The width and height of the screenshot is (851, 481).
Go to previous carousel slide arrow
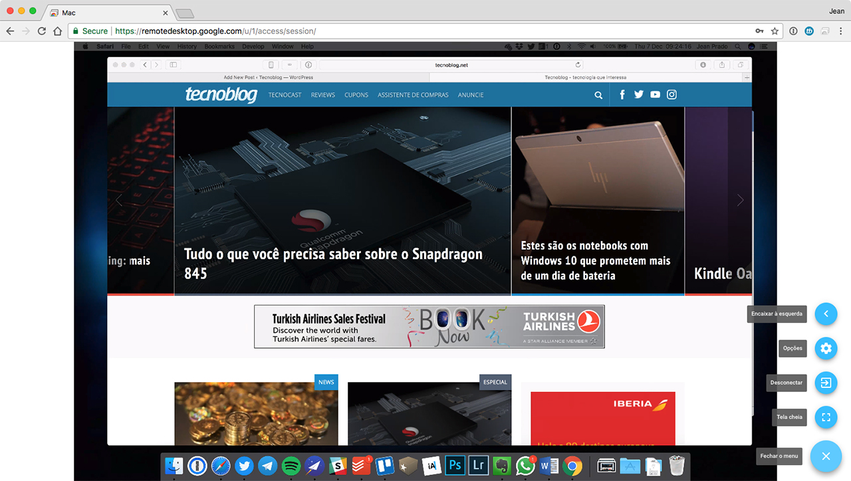119,200
